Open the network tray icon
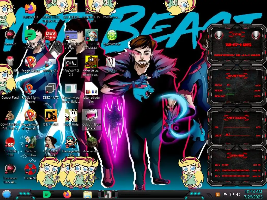Viewport: 267px width, 200px height. click(x=232, y=194)
